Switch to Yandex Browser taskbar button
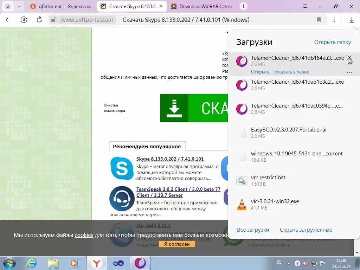Screen dimensions: 360x270 click(97, 263)
